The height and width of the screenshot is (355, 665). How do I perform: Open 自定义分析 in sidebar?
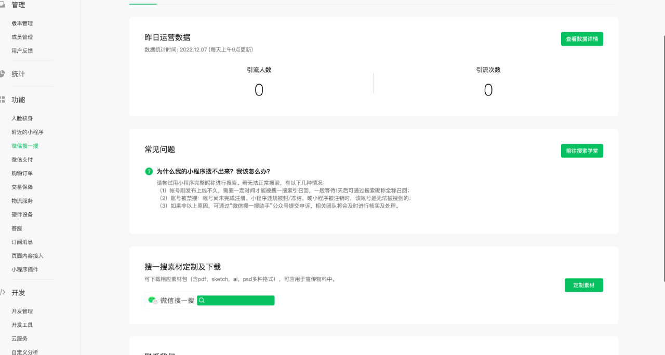[25, 352]
